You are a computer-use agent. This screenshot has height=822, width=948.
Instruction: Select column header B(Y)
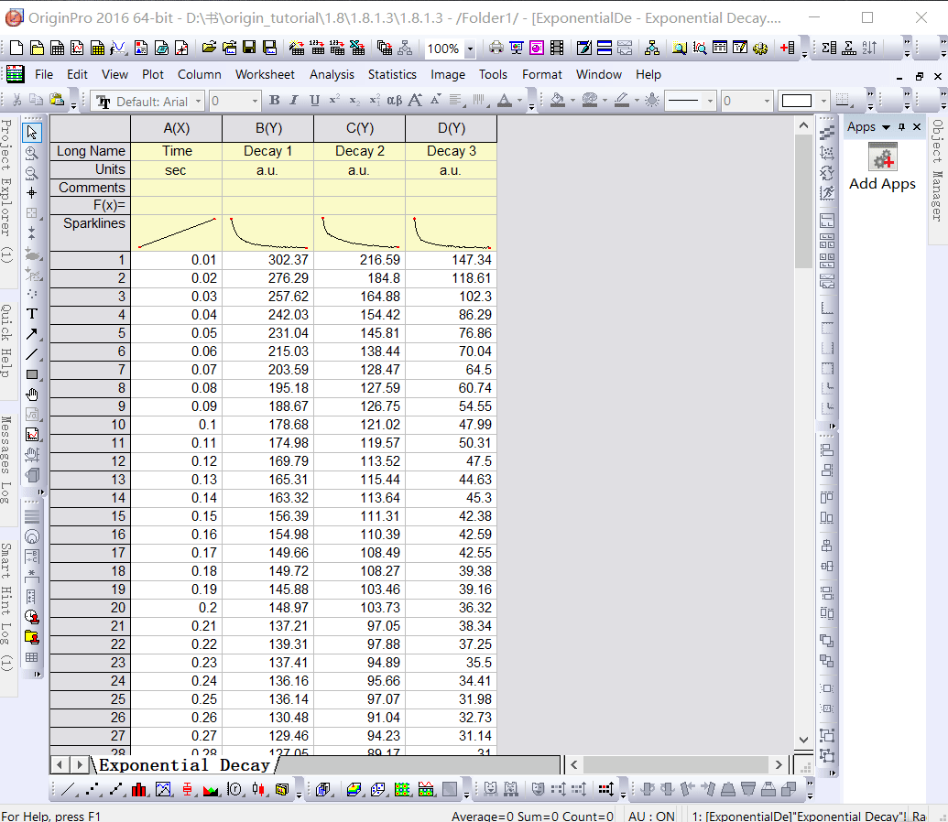pos(268,129)
